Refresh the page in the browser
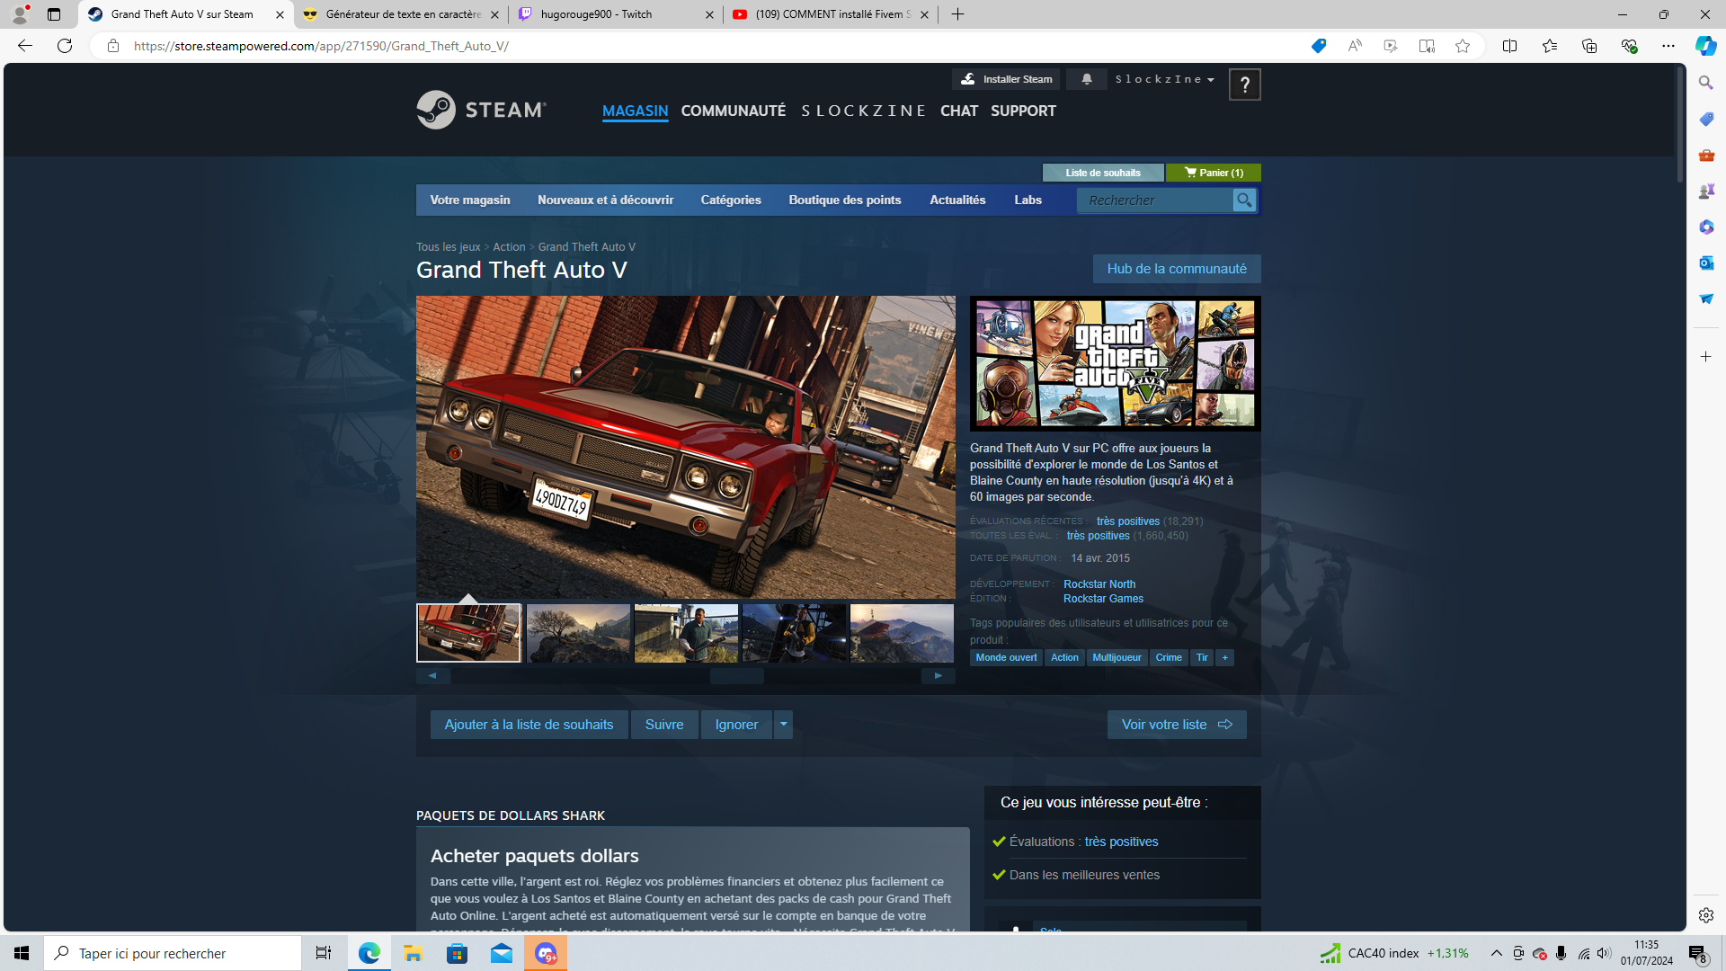The image size is (1726, 971). (65, 46)
